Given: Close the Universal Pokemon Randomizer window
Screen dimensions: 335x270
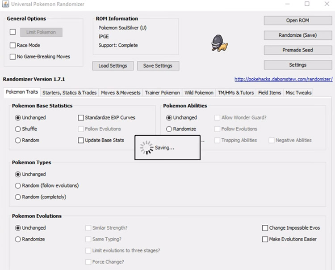Looking at the screenshot, I should (327, 4).
